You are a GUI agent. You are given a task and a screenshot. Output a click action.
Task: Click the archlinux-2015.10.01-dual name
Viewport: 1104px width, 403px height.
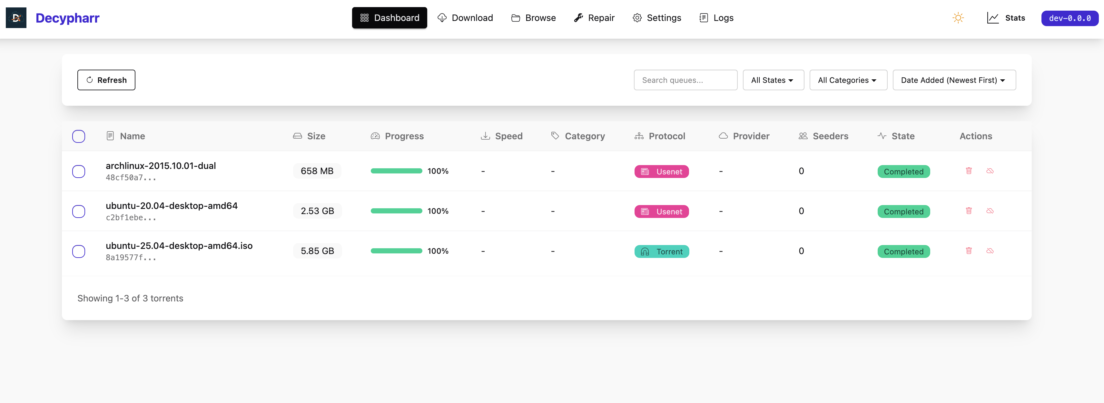[161, 165]
